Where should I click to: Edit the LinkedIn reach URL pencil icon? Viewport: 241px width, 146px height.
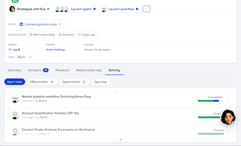click(60, 24)
